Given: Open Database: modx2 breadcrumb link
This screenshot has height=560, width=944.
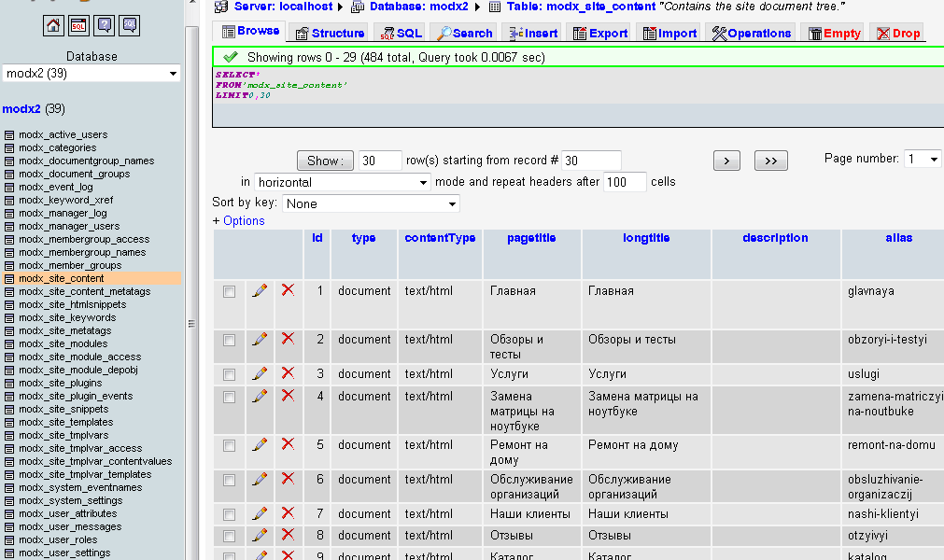Looking at the screenshot, I should [419, 7].
